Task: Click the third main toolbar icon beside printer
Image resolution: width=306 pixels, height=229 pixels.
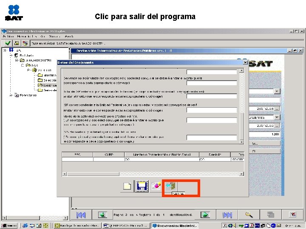Action: tap(25, 43)
